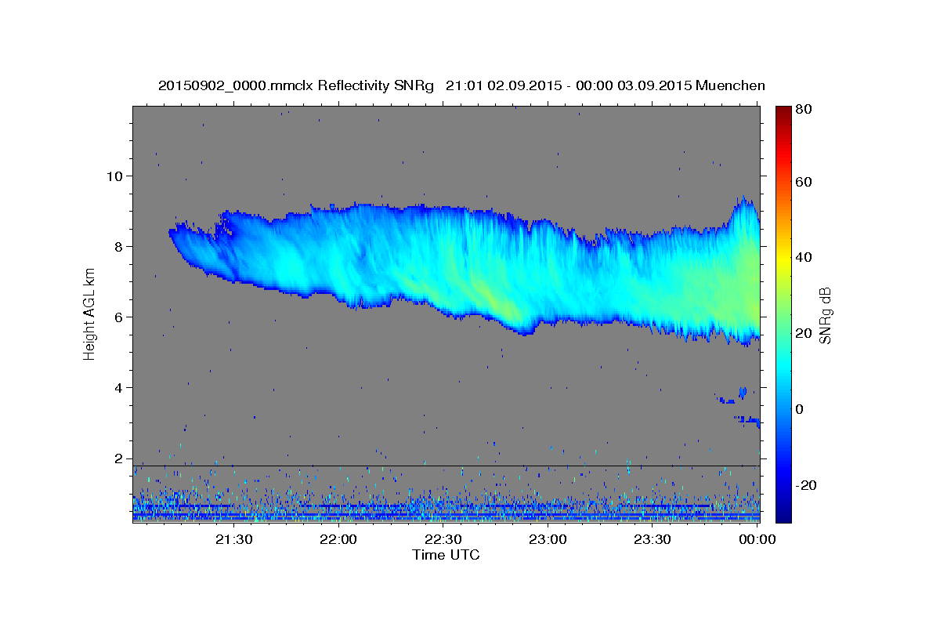
Task: Click the colorbar value 40
Action: 802,257
